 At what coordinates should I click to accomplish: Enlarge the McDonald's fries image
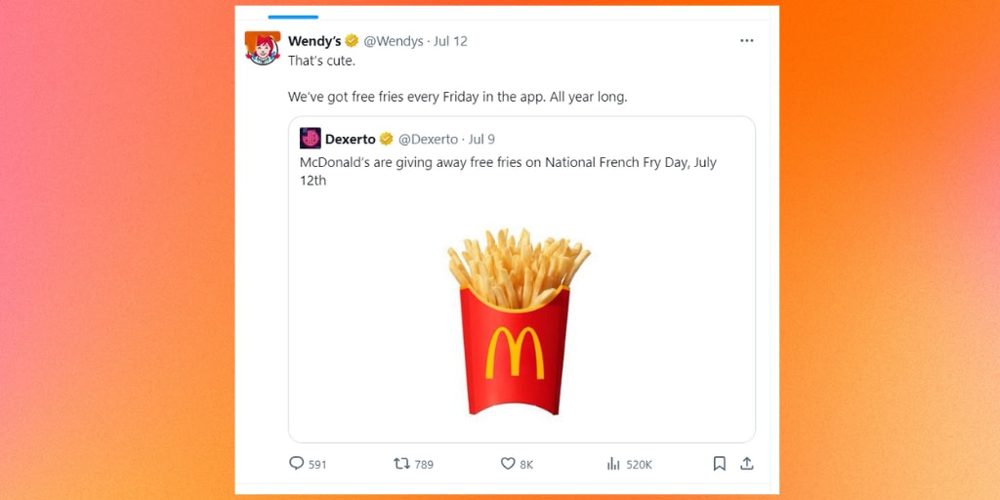pyautogui.click(x=518, y=321)
